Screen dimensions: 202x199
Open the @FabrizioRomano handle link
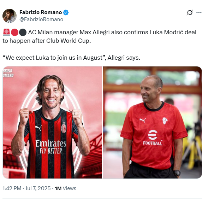click(x=41, y=19)
